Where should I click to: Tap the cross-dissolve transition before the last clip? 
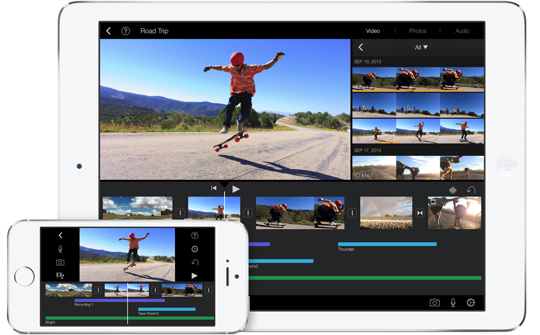coord(420,213)
